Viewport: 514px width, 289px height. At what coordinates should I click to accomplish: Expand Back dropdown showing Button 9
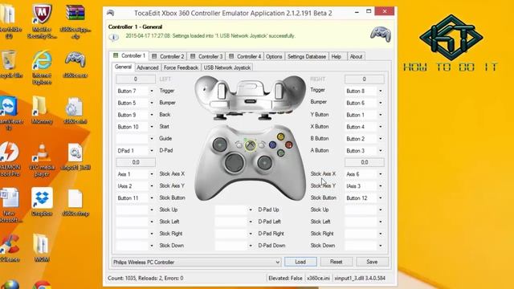[x=152, y=115]
